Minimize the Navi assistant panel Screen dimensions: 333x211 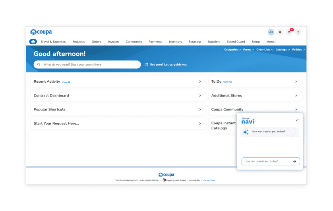tap(297, 120)
